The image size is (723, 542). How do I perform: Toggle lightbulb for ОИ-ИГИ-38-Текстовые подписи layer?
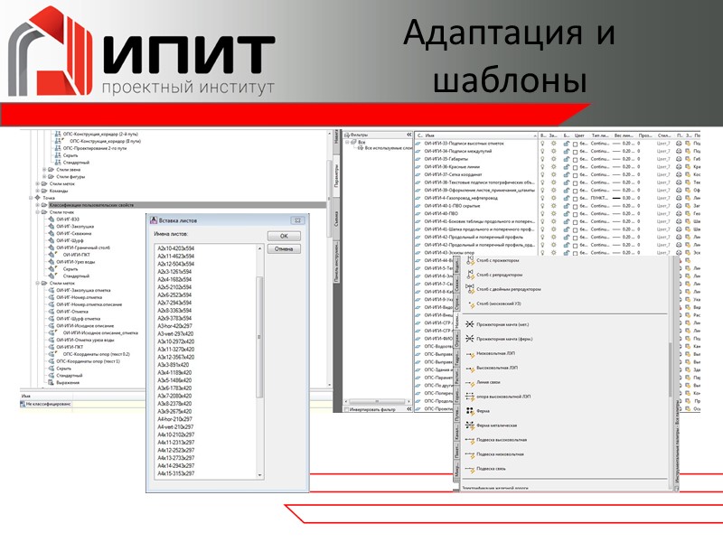543,182
